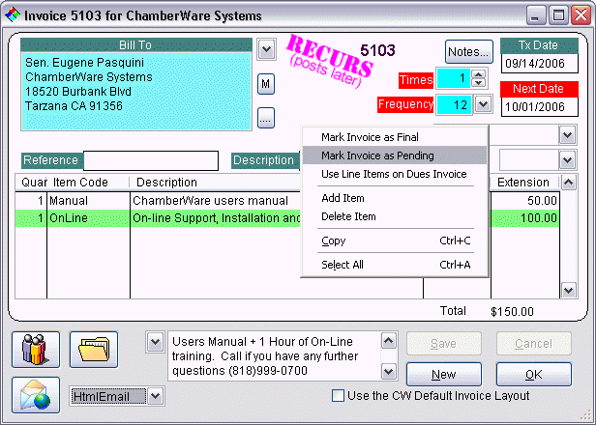
Task: Click the OK button
Action: pos(534,375)
